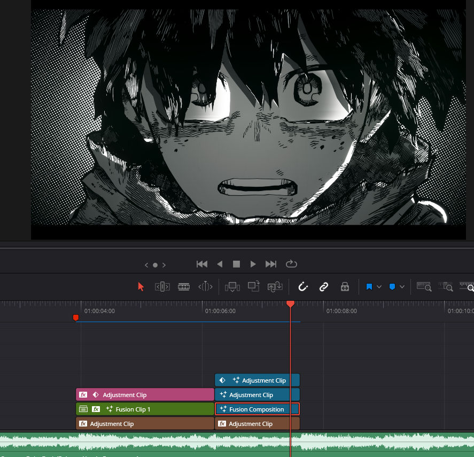This screenshot has width=474, height=457.
Task: Click 01:00:08:00 on the timeline ruler
Action: [341, 311]
